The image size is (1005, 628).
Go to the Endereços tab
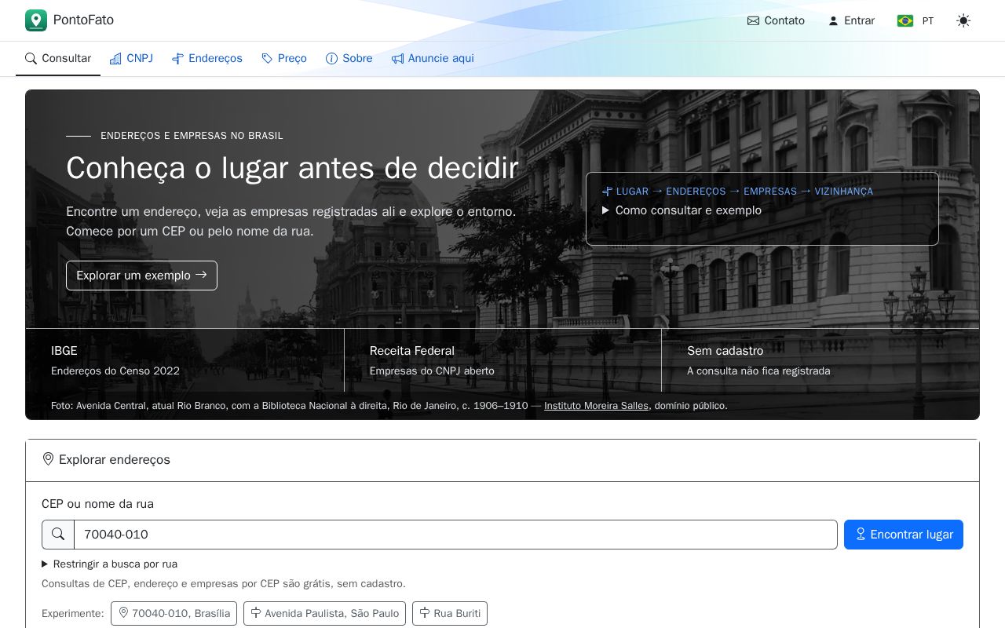point(207,59)
